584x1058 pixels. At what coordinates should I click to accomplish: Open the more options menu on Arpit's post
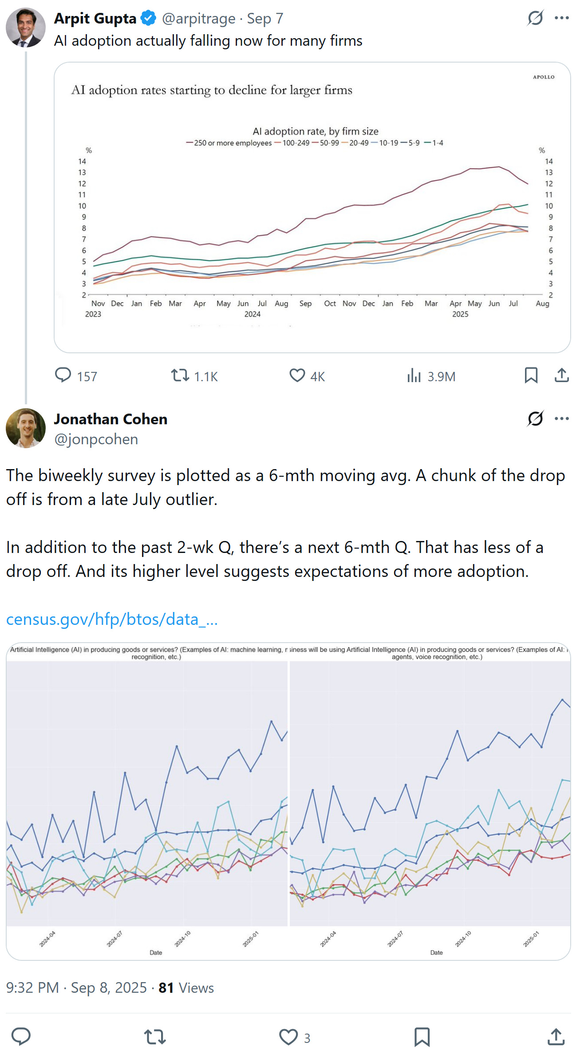point(561,18)
